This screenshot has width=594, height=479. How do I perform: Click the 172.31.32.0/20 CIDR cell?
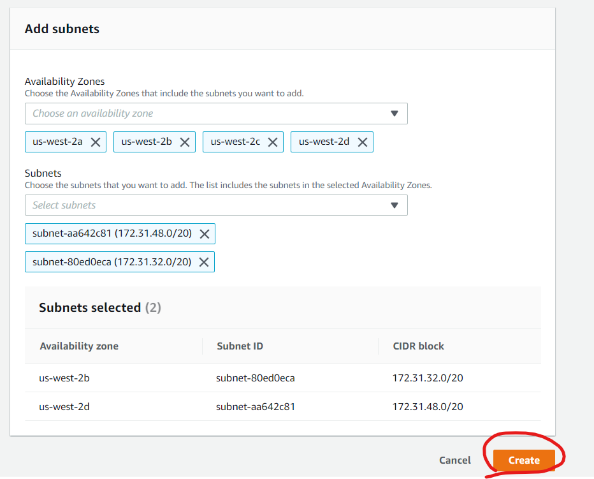point(428,378)
